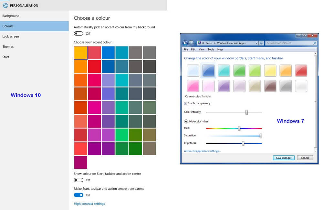323x210 pixels.
Task: Click the Color intensity slider handle
Action: (x=246, y=112)
